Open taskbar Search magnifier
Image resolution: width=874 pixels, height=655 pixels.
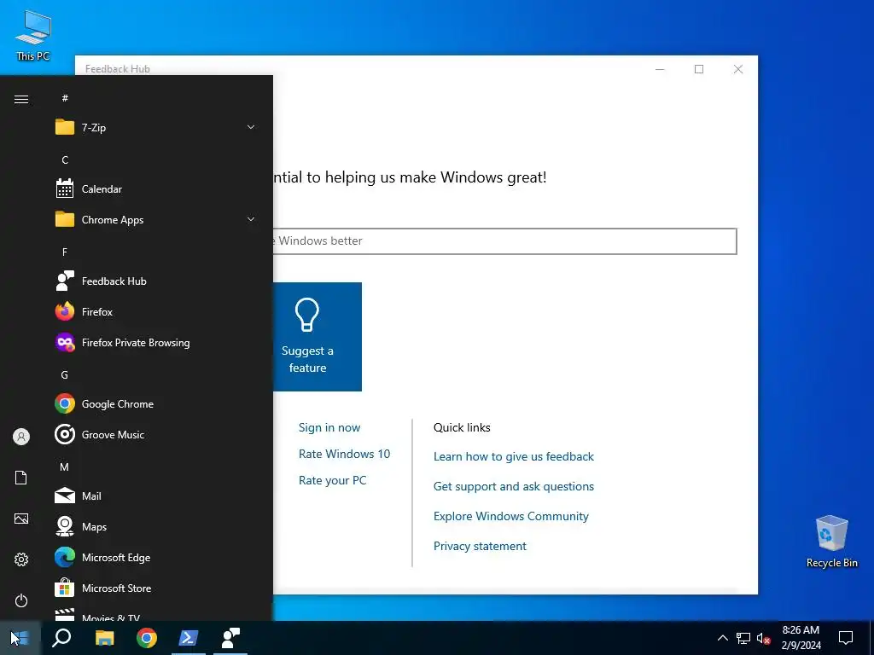click(x=61, y=638)
